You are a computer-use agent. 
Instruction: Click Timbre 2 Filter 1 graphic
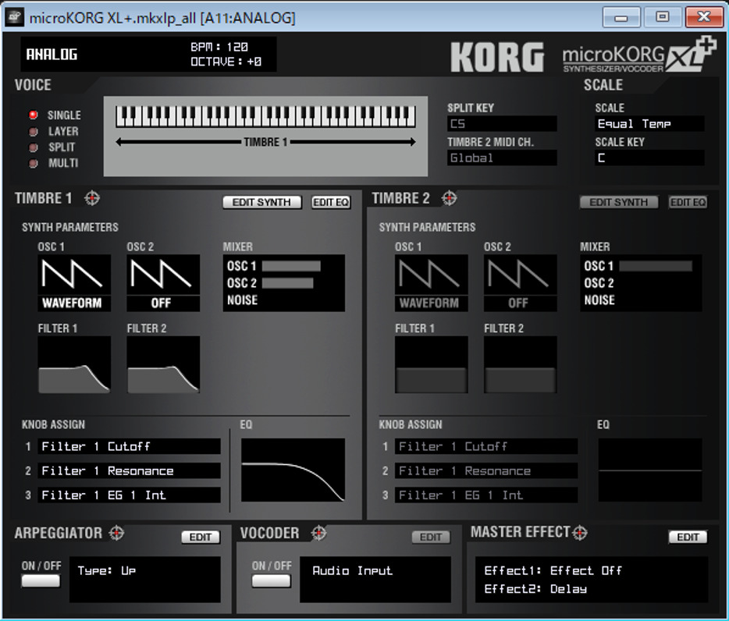431,365
